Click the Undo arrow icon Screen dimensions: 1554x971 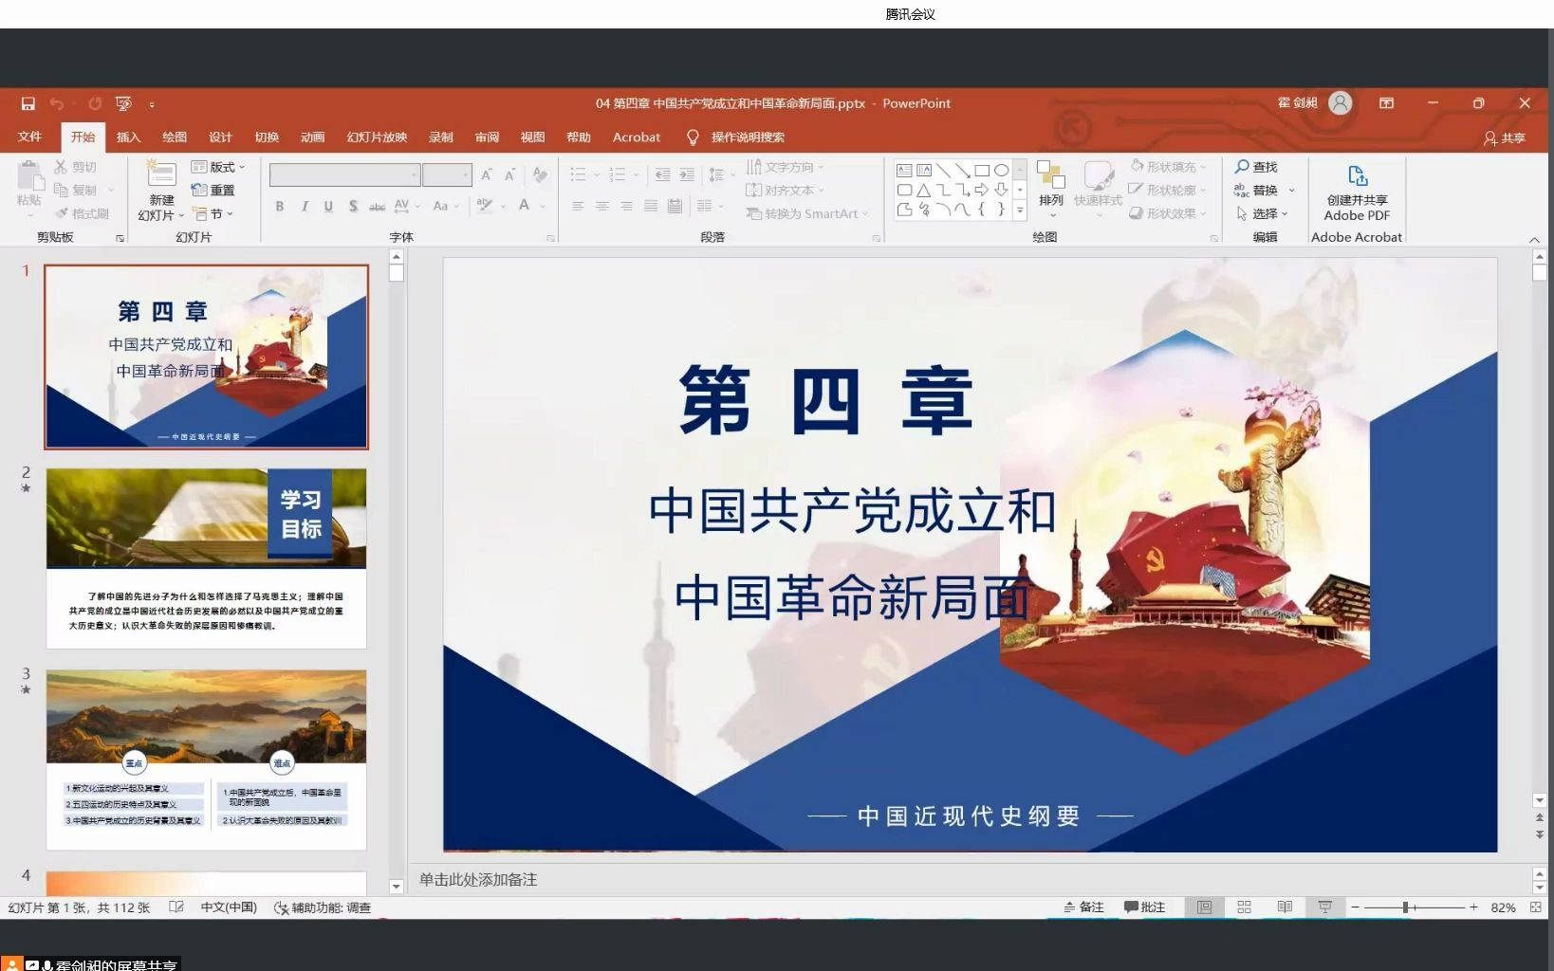pos(57,103)
